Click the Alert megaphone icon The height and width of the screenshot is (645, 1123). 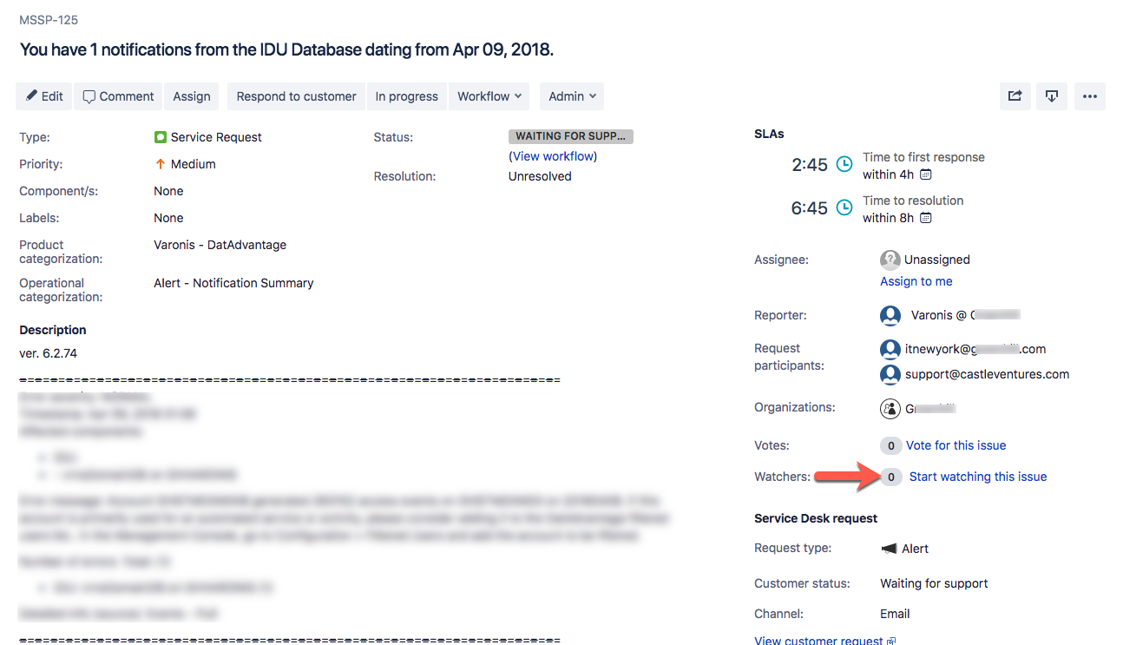point(889,549)
